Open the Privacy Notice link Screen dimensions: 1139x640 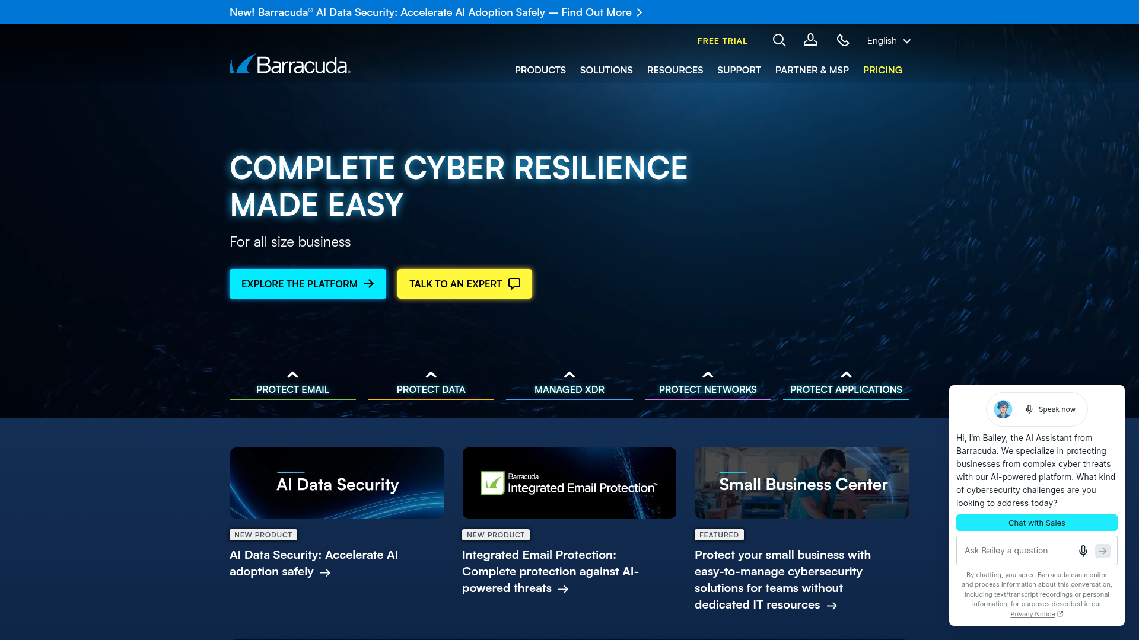coord(1036,614)
